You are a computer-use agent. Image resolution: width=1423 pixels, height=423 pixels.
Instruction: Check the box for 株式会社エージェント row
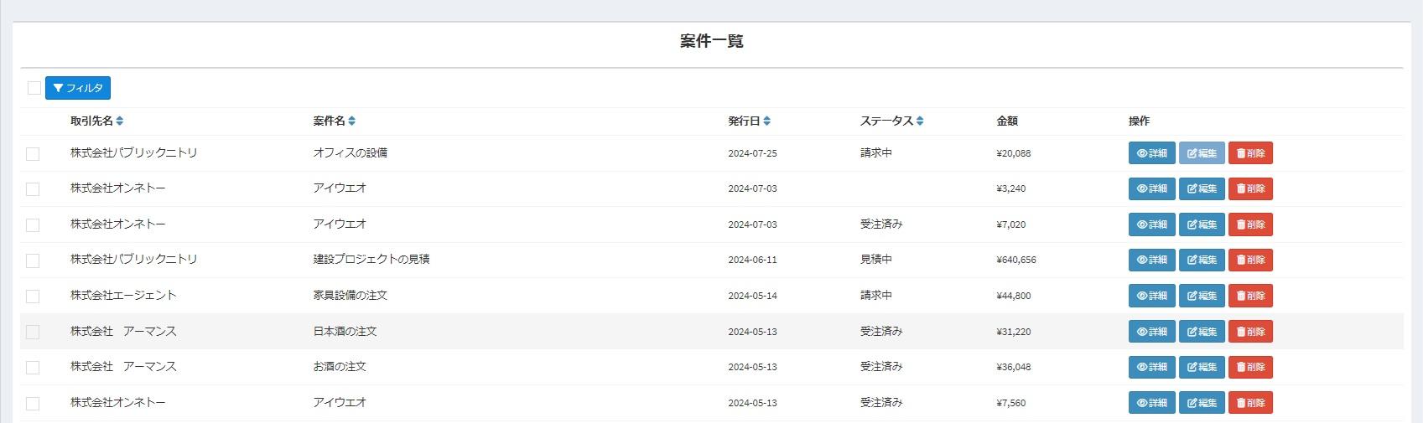coord(33,297)
